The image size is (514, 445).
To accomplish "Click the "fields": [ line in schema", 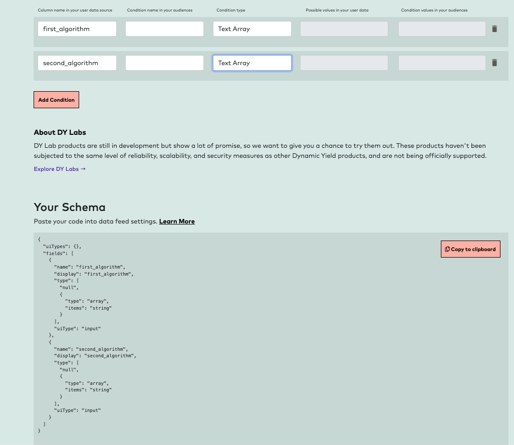I will (58, 253).
